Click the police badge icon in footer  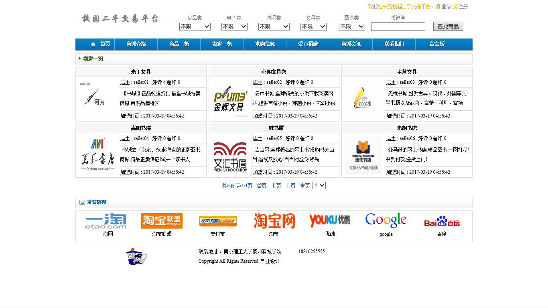coord(136,257)
